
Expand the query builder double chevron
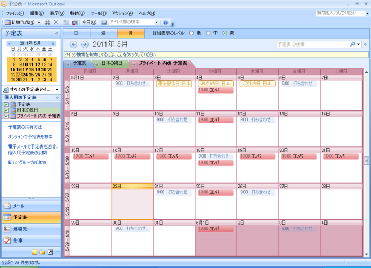tap(365, 44)
